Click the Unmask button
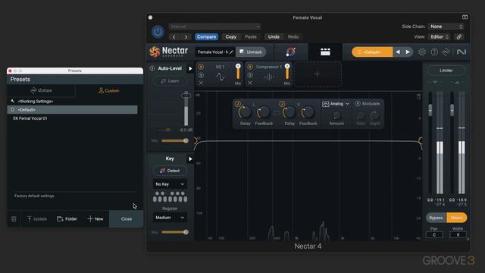Image resolution: width=485 pixels, height=273 pixels. (x=251, y=52)
